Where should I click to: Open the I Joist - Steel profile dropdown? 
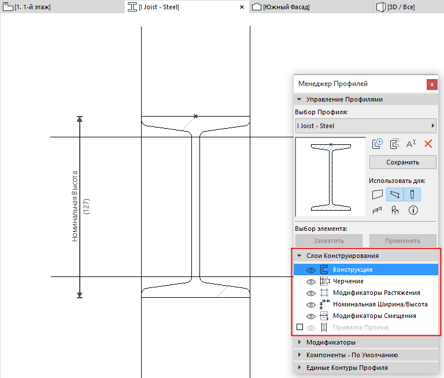[x=365, y=126]
